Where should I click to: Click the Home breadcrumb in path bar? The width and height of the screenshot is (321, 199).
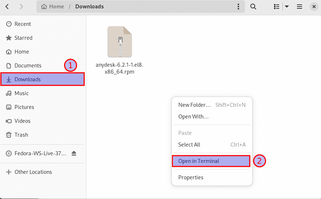(x=53, y=7)
